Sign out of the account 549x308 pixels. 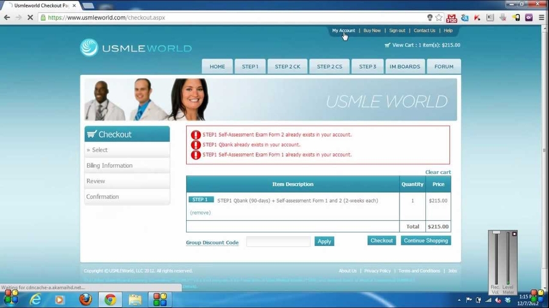(397, 30)
